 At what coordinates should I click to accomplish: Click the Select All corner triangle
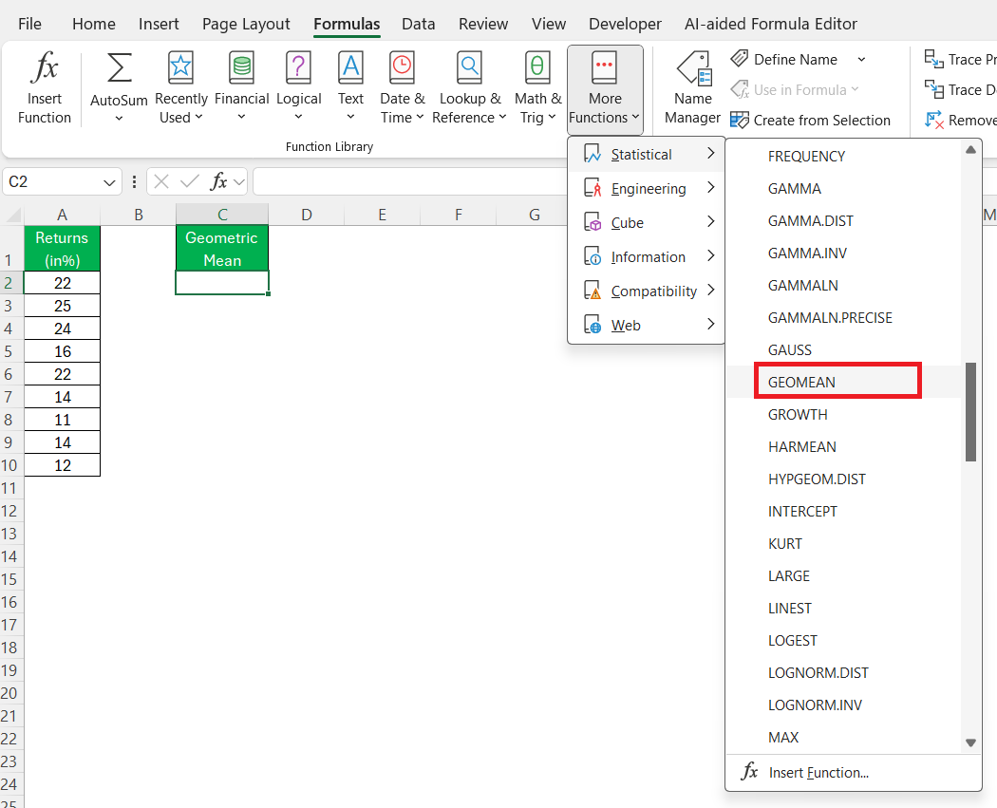point(12,215)
